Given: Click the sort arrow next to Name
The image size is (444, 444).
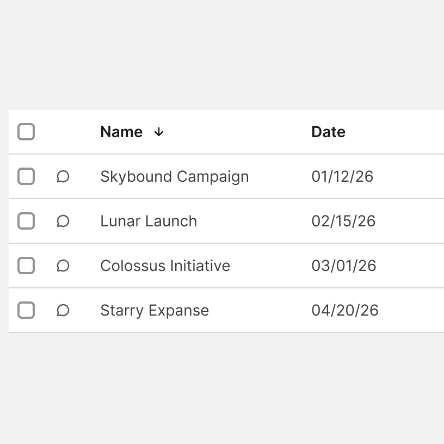Looking at the screenshot, I should click(159, 132).
